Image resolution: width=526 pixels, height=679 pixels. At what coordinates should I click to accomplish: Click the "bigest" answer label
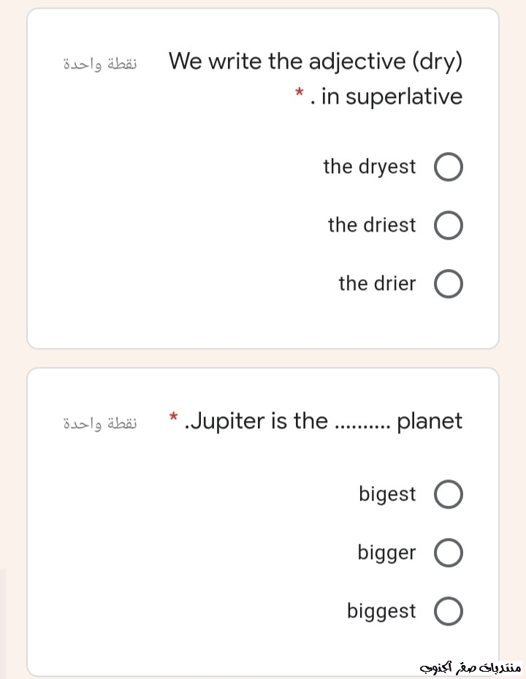387,494
